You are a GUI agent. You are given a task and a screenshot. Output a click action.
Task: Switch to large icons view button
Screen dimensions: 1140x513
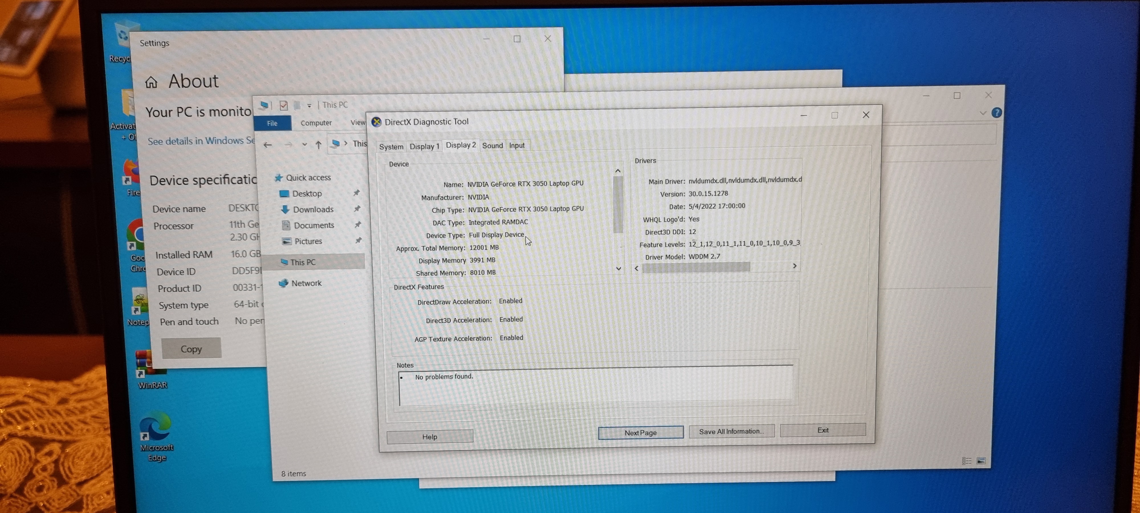981,461
